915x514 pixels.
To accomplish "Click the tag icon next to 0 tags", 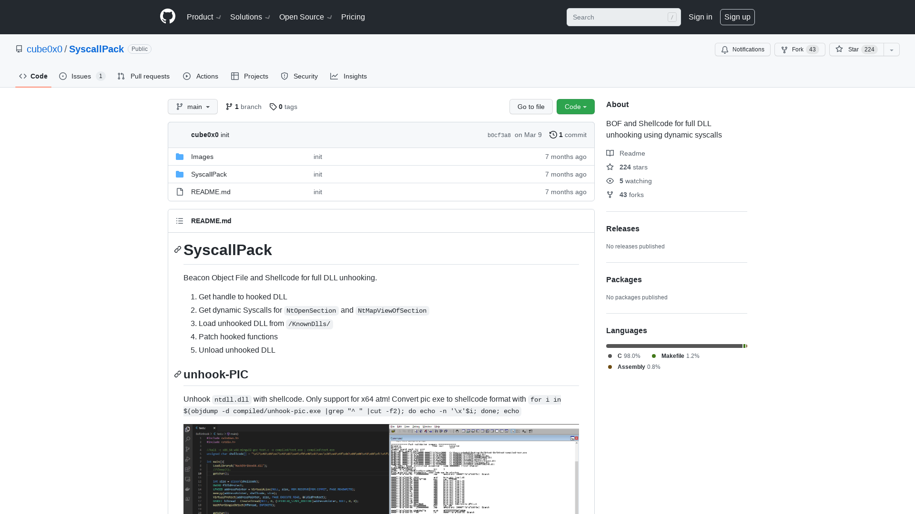I will 273,107.
